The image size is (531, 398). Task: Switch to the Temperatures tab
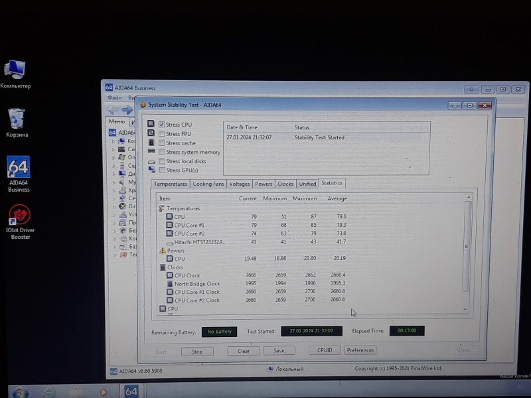pos(170,184)
